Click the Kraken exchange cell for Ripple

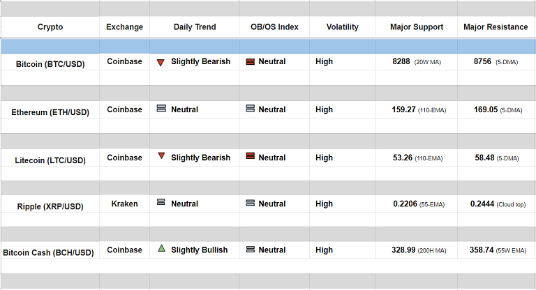(x=124, y=204)
